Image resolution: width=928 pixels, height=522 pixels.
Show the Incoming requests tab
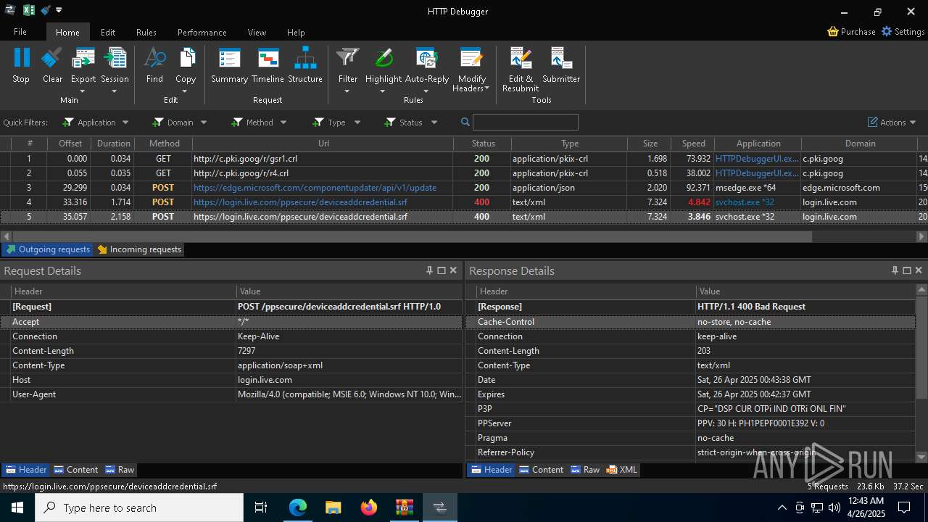coord(139,249)
